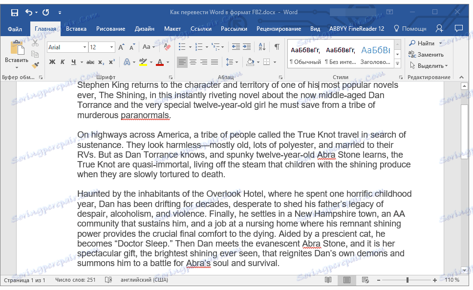Image resolution: width=473 pixels, height=290 pixels.
Task: Click the Заменить button
Action: click(x=426, y=55)
